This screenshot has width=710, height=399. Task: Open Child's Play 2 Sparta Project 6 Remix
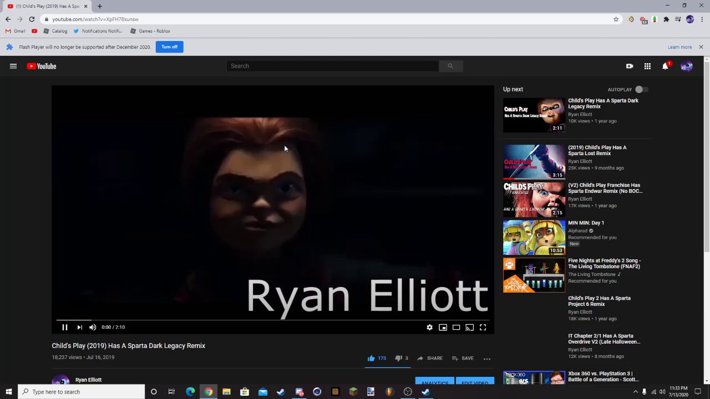pyautogui.click(x=599, y=301)
